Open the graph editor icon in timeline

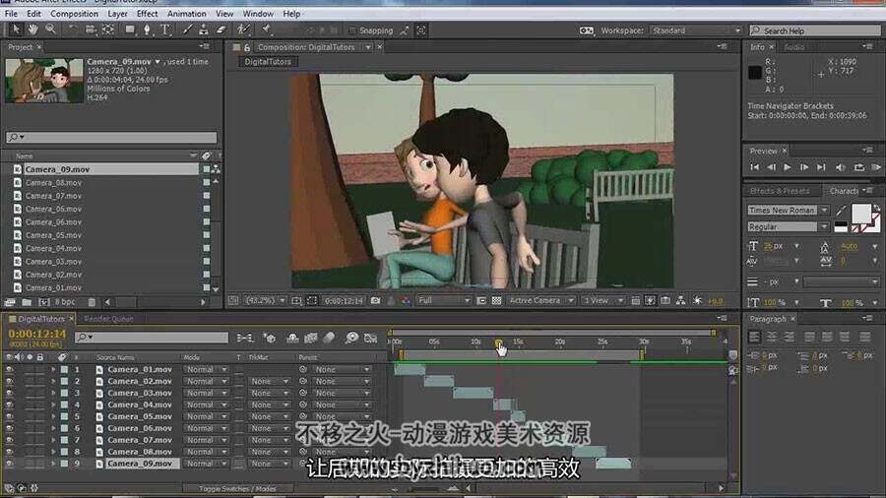tap(371, 338)
